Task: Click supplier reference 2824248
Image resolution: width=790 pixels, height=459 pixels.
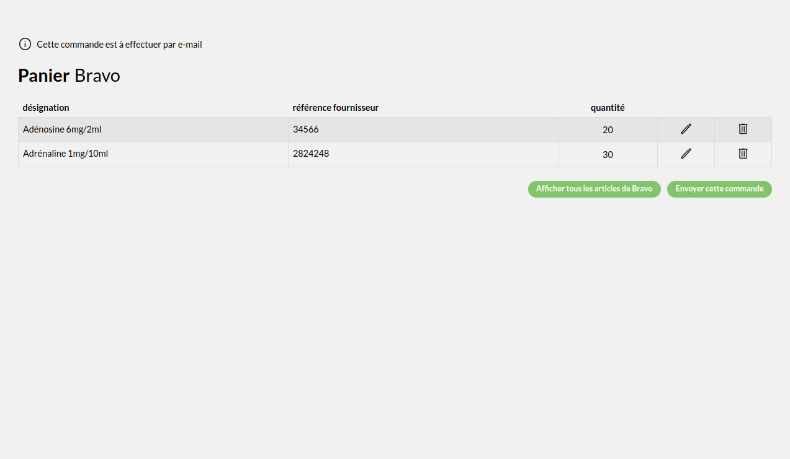Action: [x=311, y=154]
